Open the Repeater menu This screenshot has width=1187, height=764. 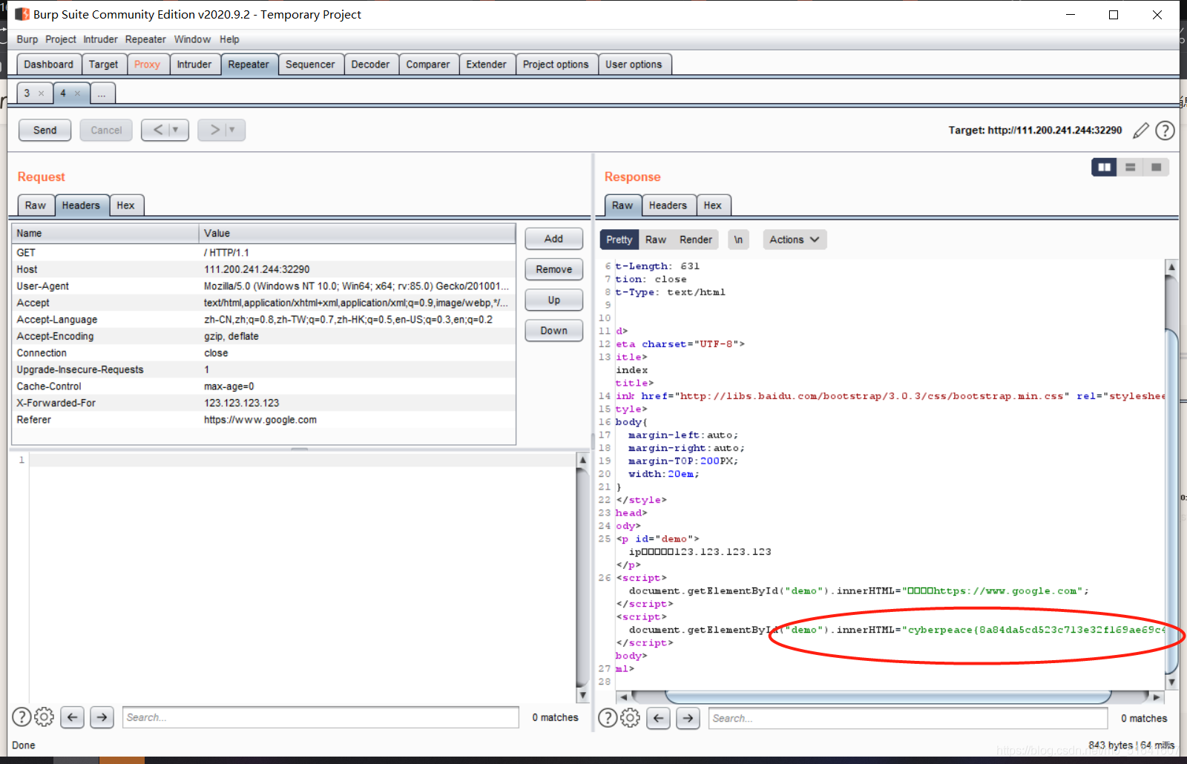145,39
